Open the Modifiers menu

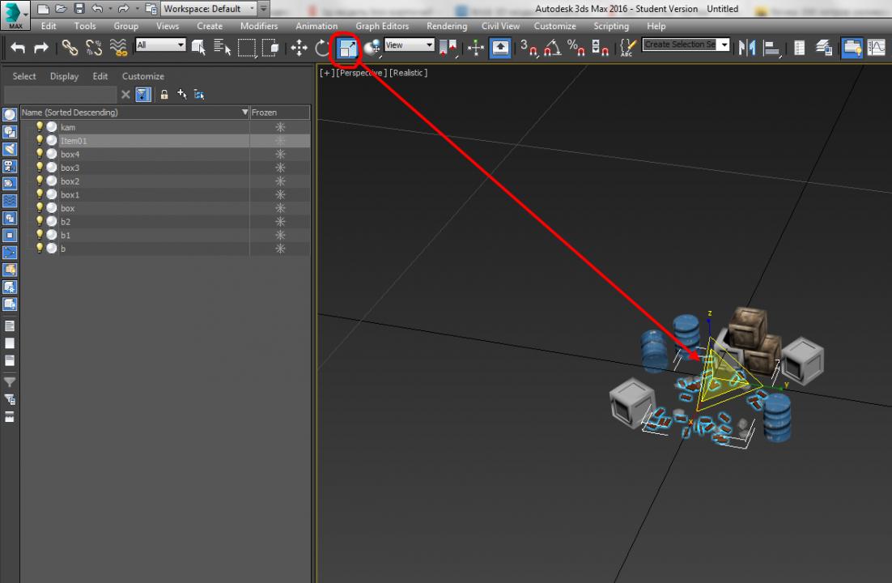258,26
